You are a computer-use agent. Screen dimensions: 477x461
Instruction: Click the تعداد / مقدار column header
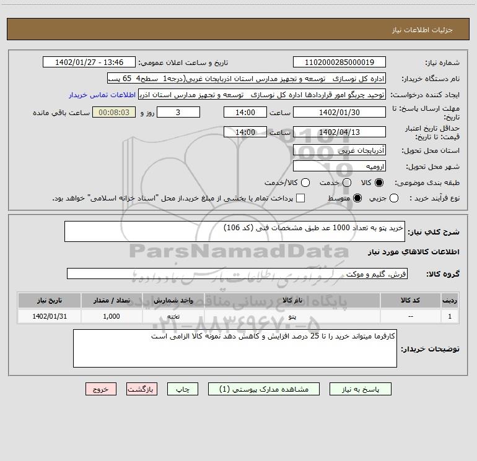click(x=112, y=301)
